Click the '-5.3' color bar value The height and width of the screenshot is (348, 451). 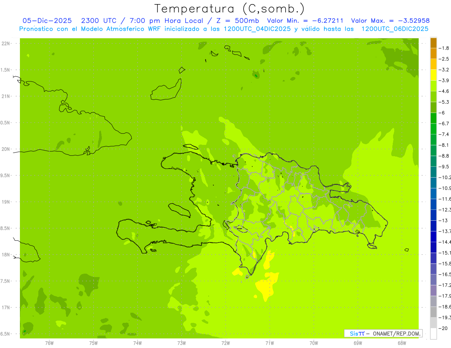click(445, 102)
